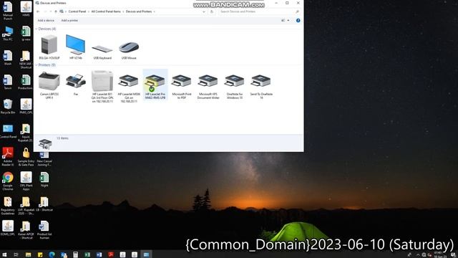Open Production Excel file on desktop
This screenshot has height=258, width=458.
point(26,82)
